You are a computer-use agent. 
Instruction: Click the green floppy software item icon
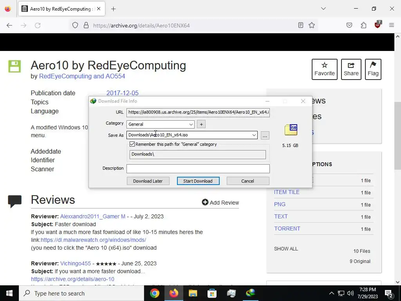pos(14,67)
